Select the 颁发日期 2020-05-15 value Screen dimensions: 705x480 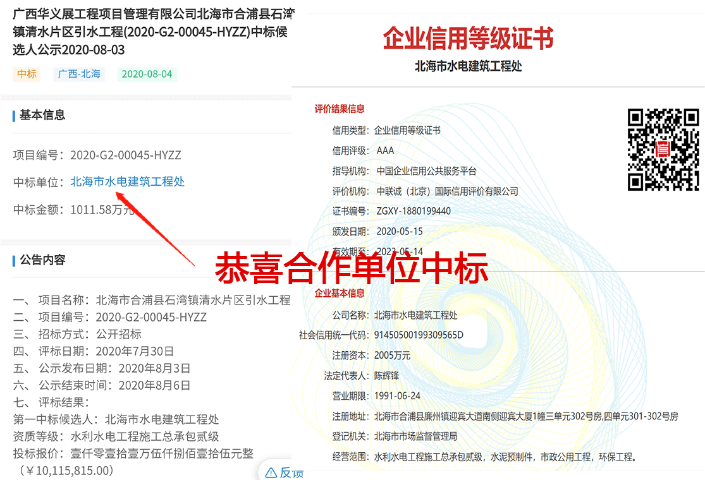point(400,232)
